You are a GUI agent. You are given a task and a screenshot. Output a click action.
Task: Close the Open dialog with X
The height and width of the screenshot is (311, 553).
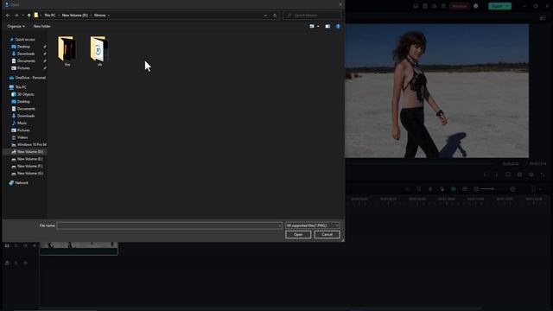(340, 4)
